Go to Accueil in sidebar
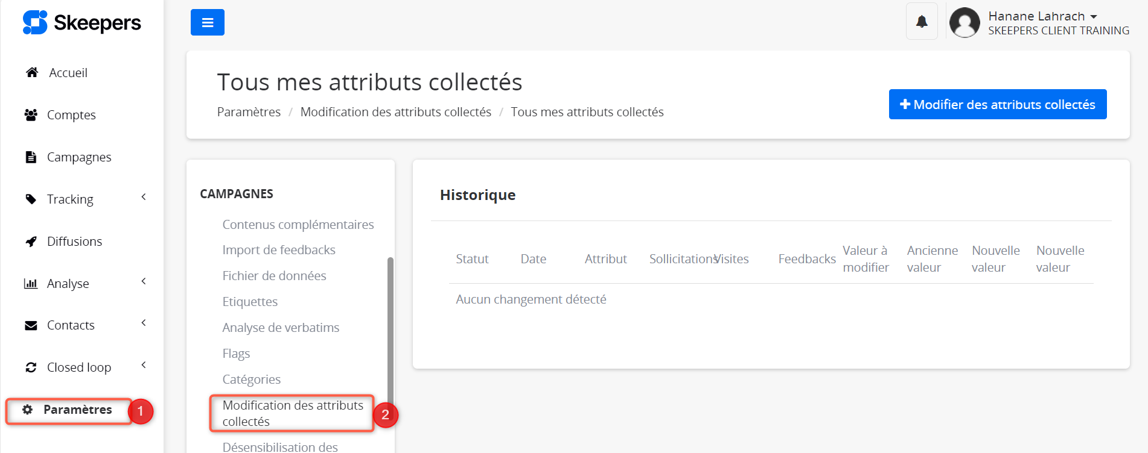1148x453 pixels. point(68,72)
